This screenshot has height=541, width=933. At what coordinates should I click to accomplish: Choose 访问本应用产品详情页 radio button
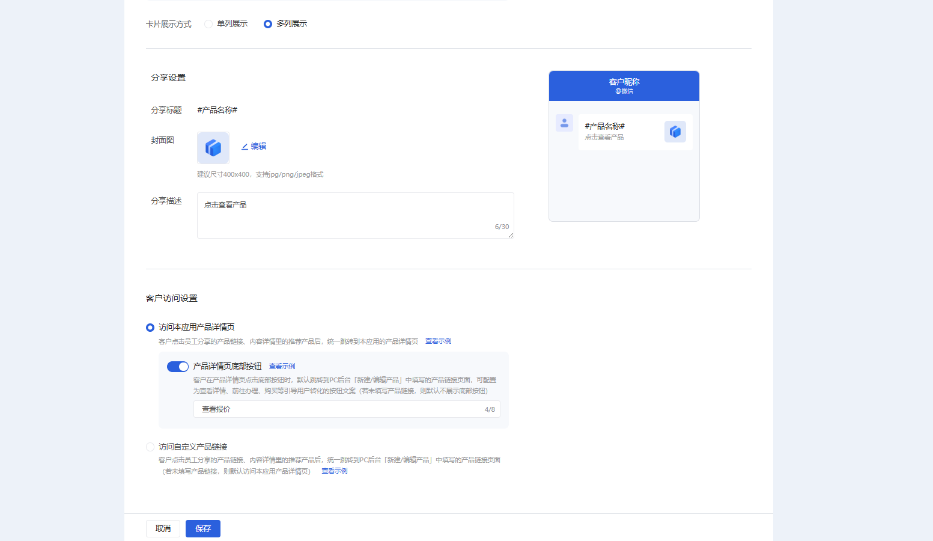pyautogui.click(x=150, y=328)
